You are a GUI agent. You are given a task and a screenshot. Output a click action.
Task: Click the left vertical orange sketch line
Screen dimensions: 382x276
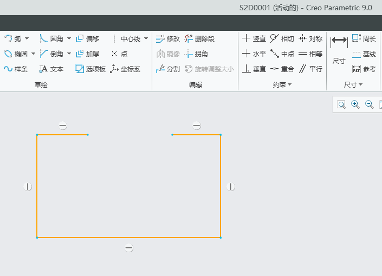point(37,186)
